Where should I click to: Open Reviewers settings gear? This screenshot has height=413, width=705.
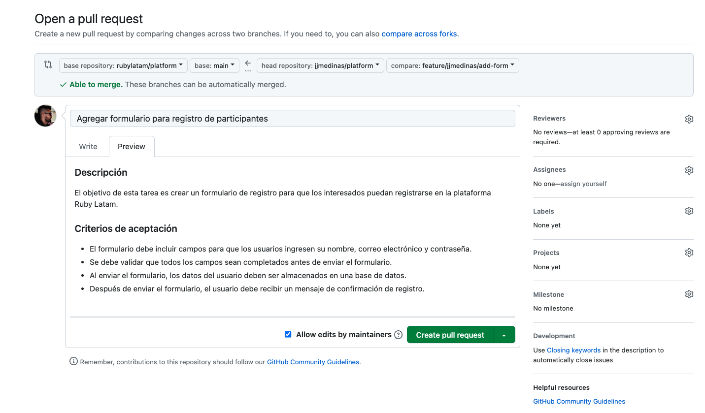tap(689, 119)
